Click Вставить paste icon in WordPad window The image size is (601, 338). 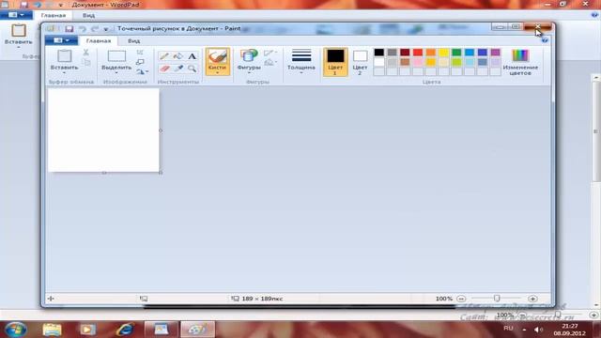click(x=19, y=31)
